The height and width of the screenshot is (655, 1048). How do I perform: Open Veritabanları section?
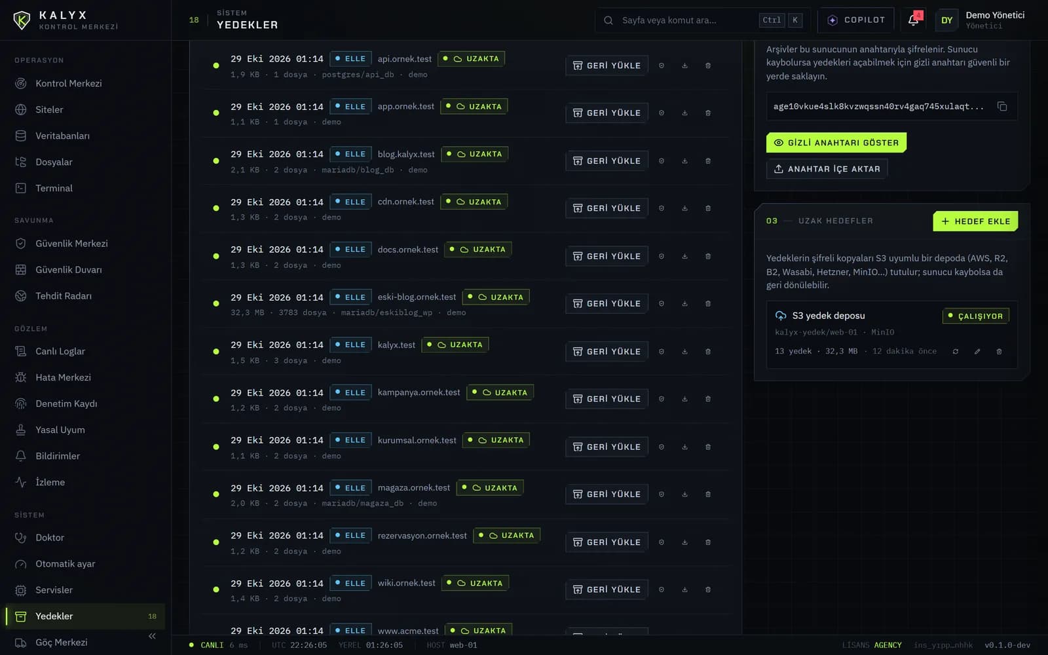(85, 136)
